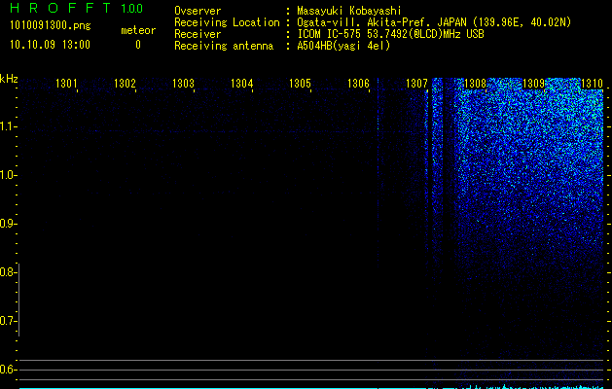Click the 1301 time marker
The height and width of the screenshot is (389, 612).
[66, 83]
